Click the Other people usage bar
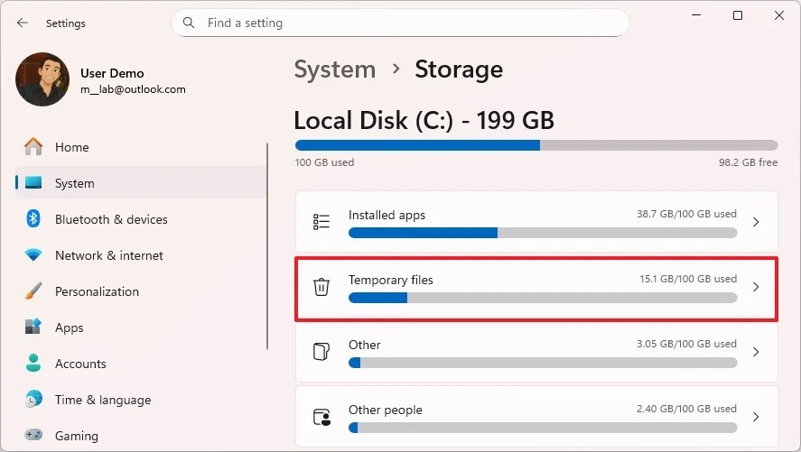 click(543, 428)
